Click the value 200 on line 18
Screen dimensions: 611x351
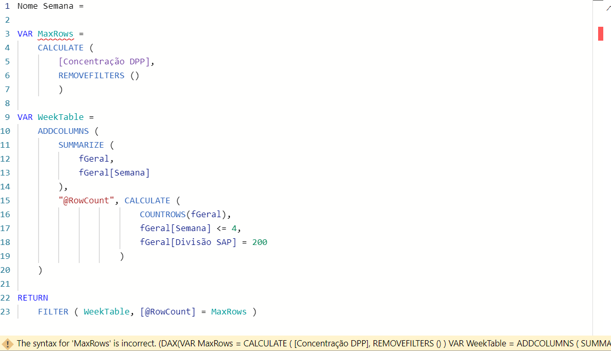click(x=260, y=242)
